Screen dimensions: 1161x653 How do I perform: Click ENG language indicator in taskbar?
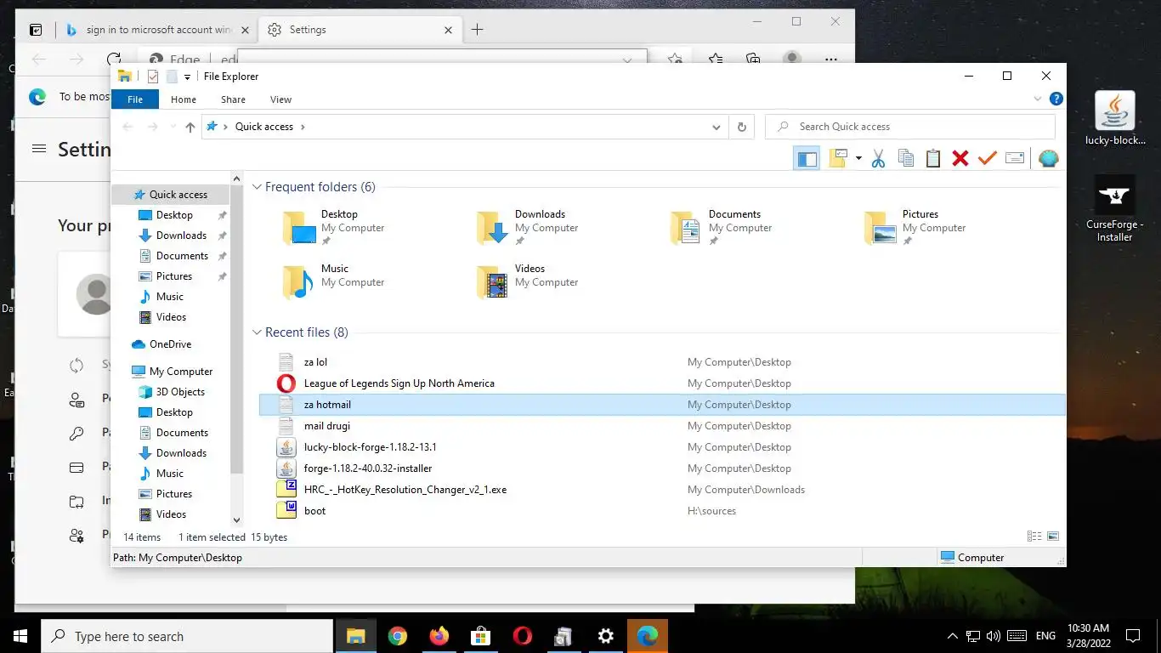click(1045, 636)
